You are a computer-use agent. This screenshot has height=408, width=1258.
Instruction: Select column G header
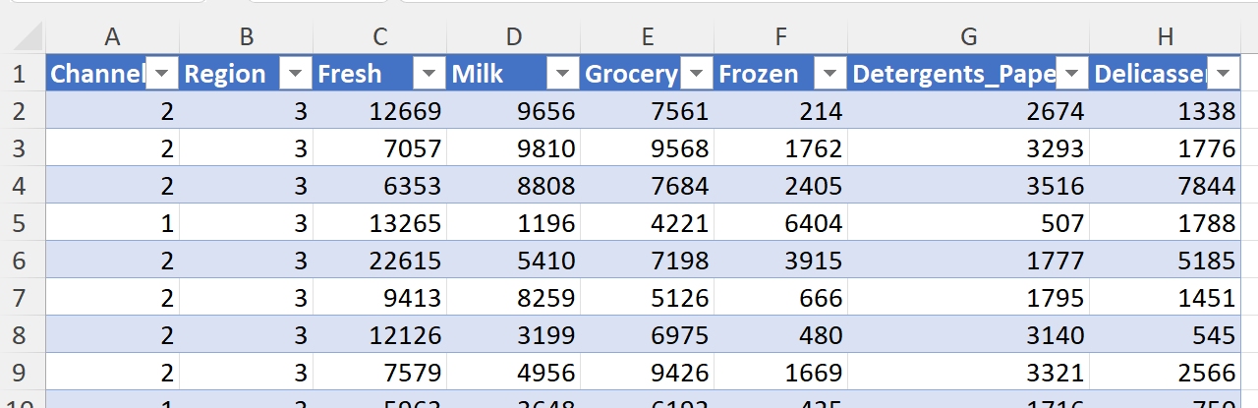tap(968, 37)
